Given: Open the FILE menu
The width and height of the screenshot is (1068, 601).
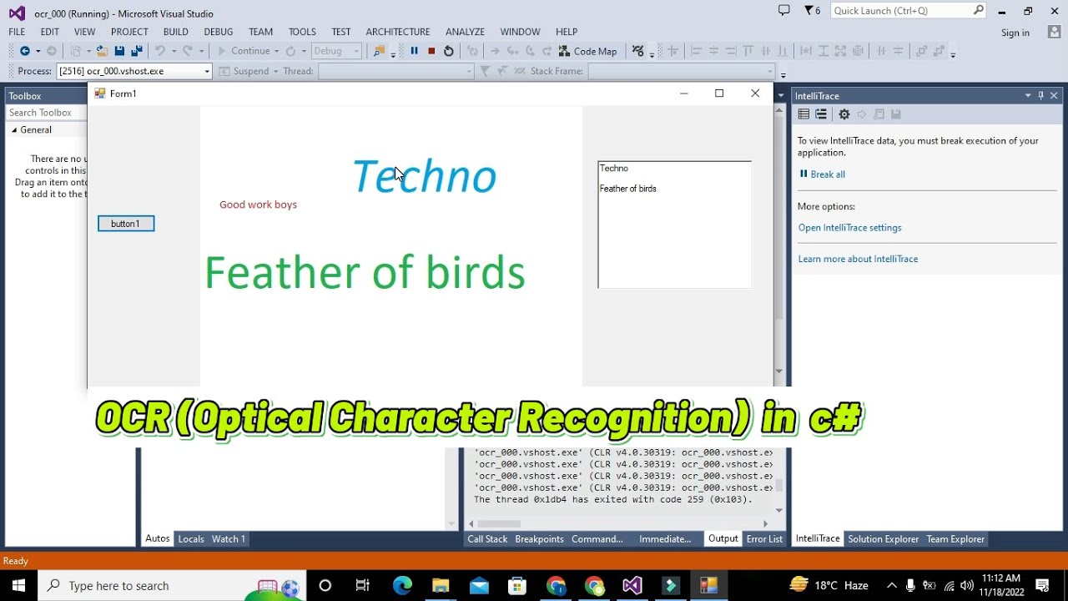Looking at the screenshot, I should (17, 32).
